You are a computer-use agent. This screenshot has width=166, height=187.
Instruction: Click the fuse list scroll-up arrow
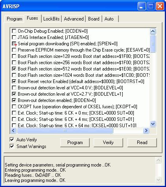point(153,31)
